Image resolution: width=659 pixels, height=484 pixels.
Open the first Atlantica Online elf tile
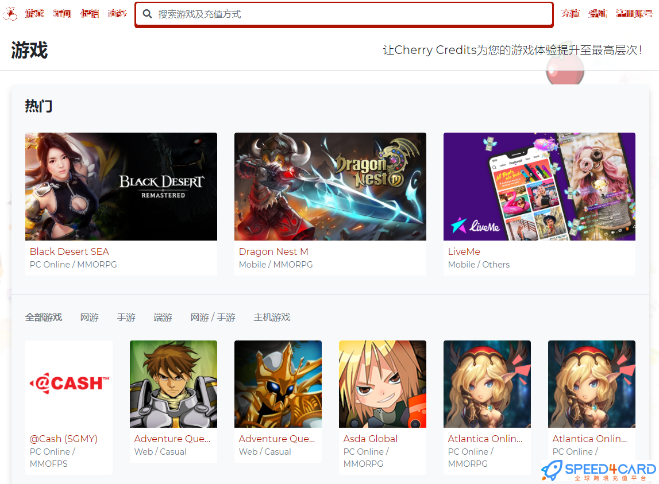[487, 384]
